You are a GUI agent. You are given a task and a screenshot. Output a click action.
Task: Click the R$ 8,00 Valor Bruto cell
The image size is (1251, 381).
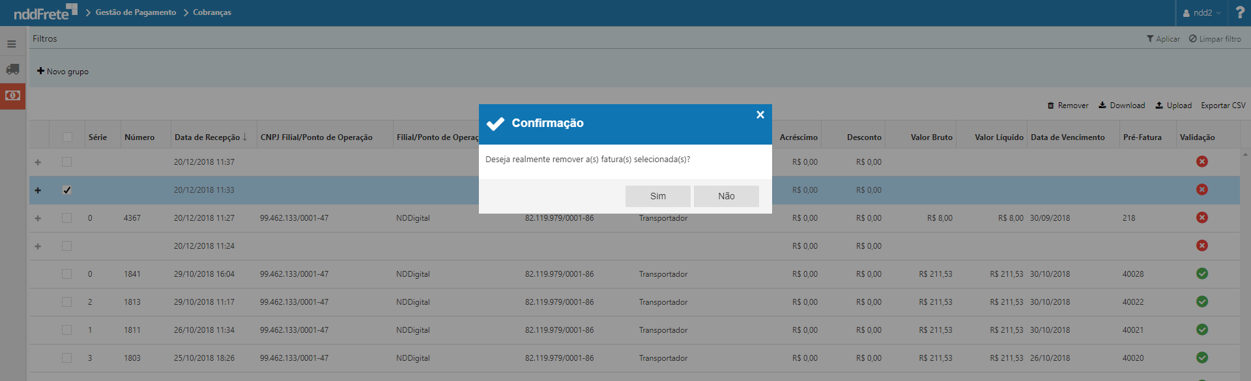click(940, 218)
